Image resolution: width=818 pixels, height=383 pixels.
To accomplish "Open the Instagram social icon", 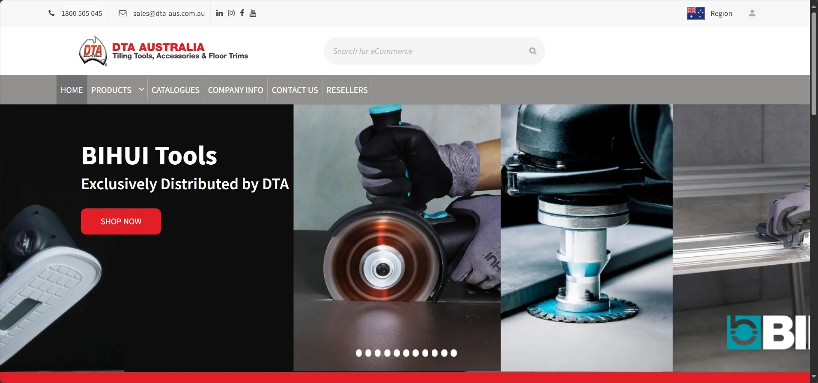I will [x=231, y=13].
